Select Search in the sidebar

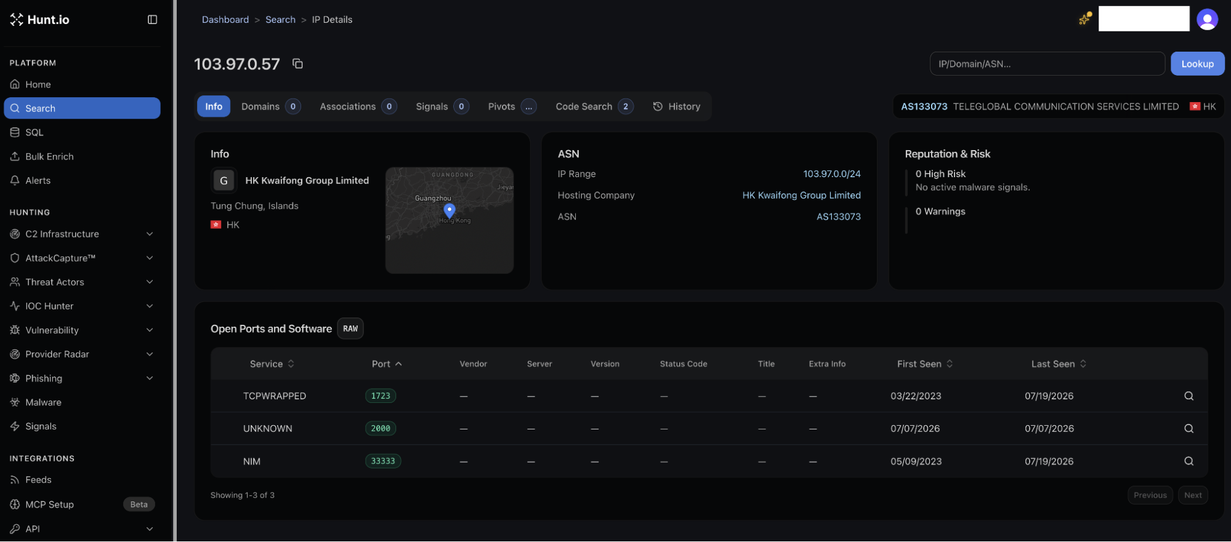tap(82, 108)
